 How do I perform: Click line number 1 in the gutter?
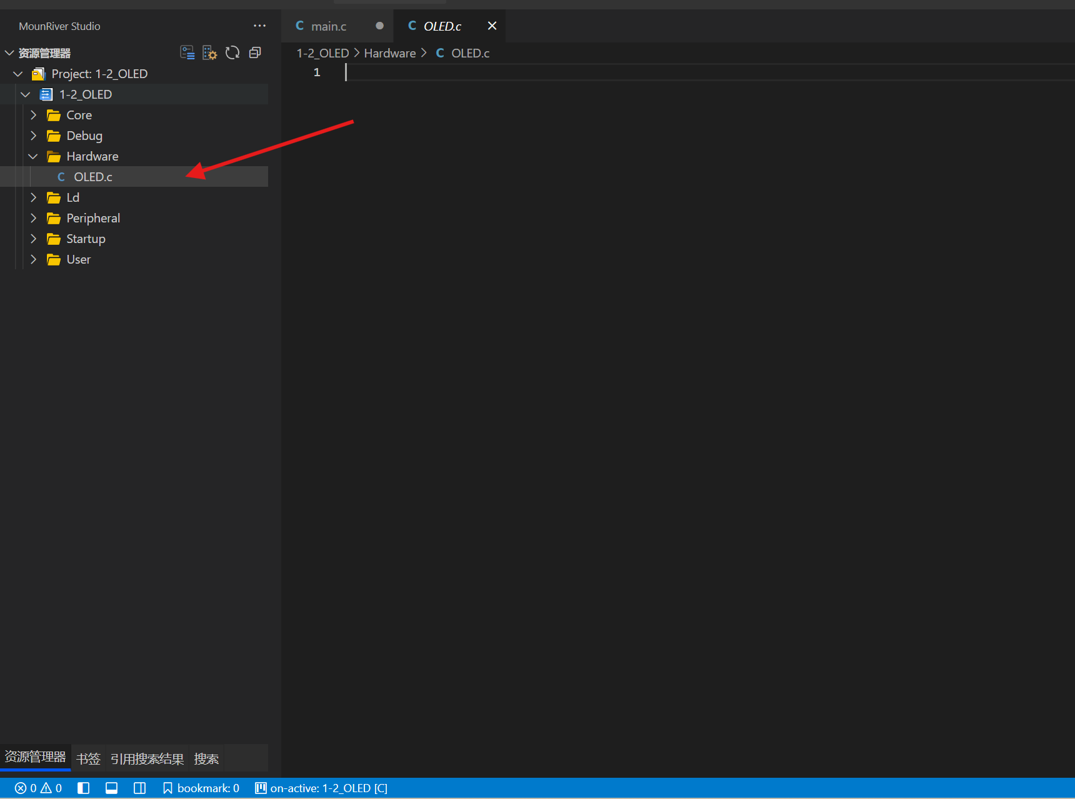(317, 72)
